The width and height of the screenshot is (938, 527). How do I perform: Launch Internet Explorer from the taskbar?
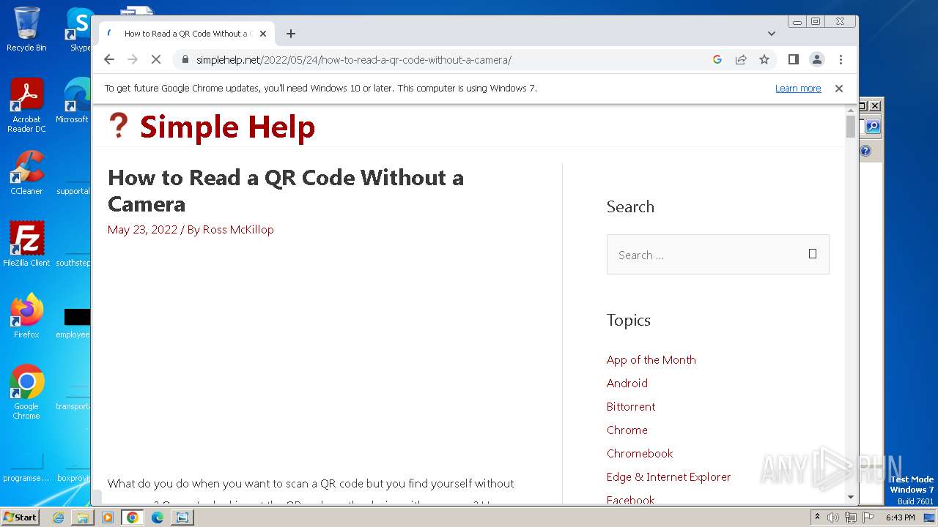pyautogui.click(x=58, y=517)
